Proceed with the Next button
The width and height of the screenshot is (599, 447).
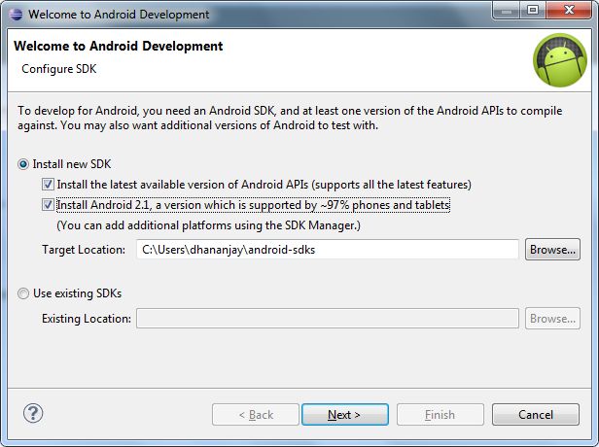344,415
